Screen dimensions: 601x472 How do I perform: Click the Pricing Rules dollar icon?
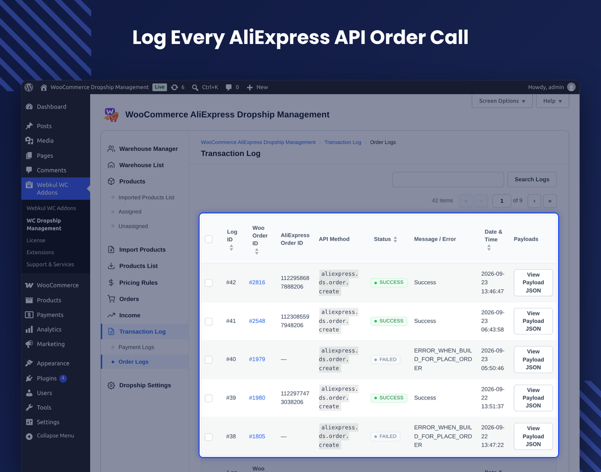[x=111, y=283]
